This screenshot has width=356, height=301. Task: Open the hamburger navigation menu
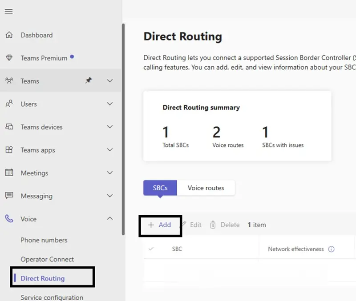8,11
